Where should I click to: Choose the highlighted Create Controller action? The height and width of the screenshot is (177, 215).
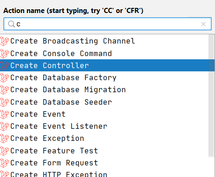coord(107,65)
